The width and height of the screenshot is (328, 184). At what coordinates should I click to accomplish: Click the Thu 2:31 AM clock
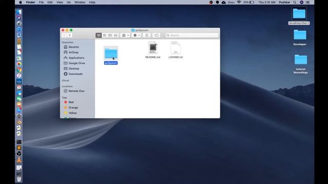click(x=267, y=2)
